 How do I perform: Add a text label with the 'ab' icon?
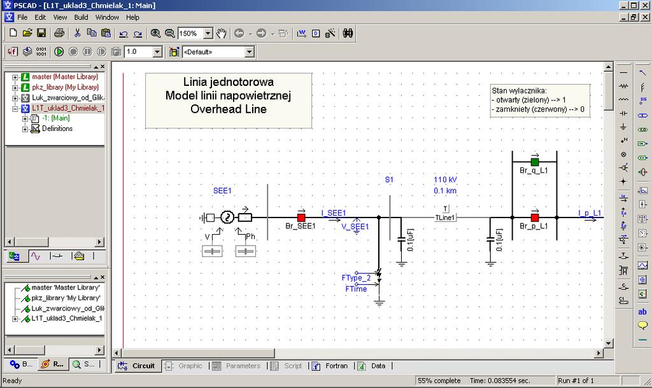(642, 312)
